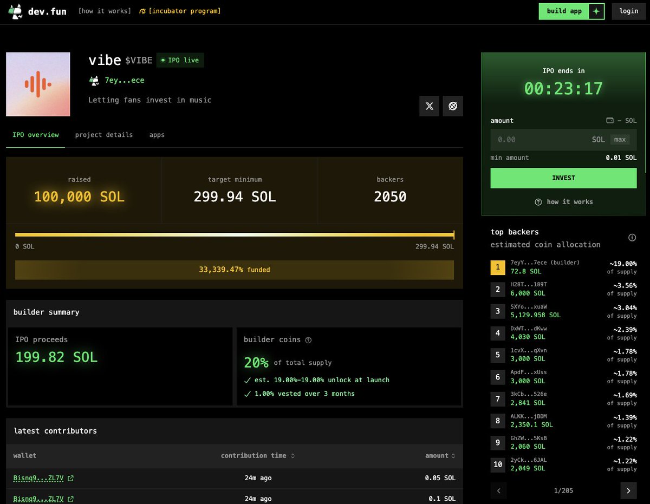Click the builder avatar icon near 7ey...ece
Screen dimensions: 650x504
tap(94, 81)
